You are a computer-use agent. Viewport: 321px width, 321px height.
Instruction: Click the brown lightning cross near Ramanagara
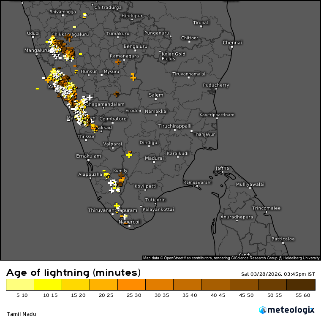point(118,61)
